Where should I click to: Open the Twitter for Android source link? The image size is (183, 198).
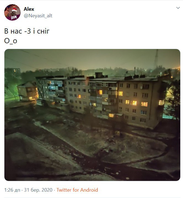[77, 190]
